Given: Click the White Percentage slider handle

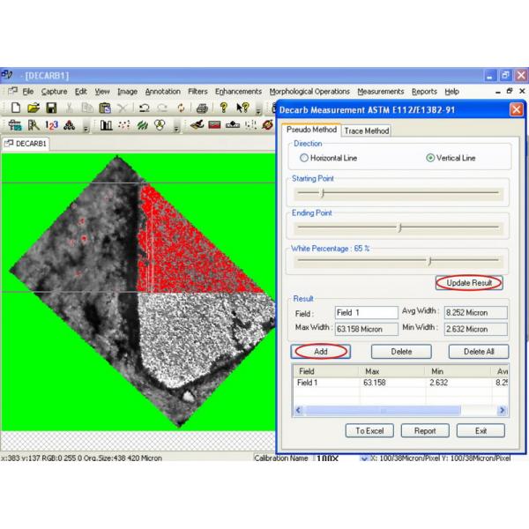Looking at the screenshot, I should click(x=429, y=261).
